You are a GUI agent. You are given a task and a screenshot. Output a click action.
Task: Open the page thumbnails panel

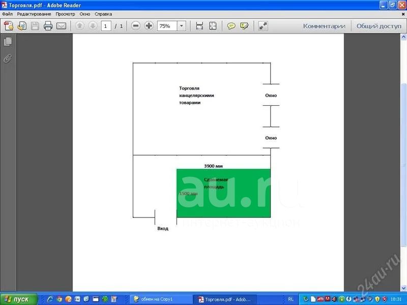tap(8, 42)
